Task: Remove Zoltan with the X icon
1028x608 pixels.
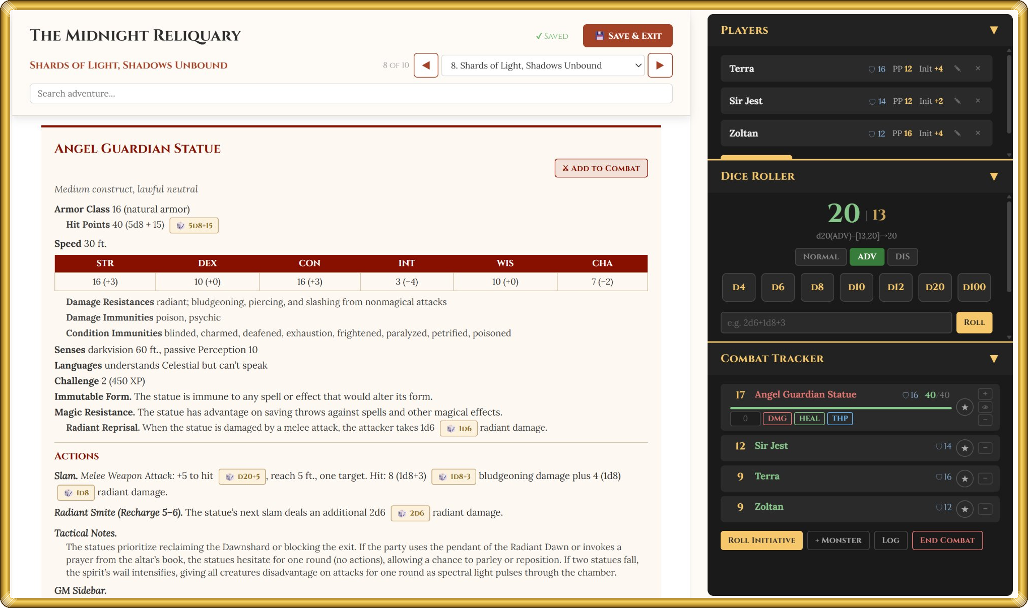Action: 978,133
